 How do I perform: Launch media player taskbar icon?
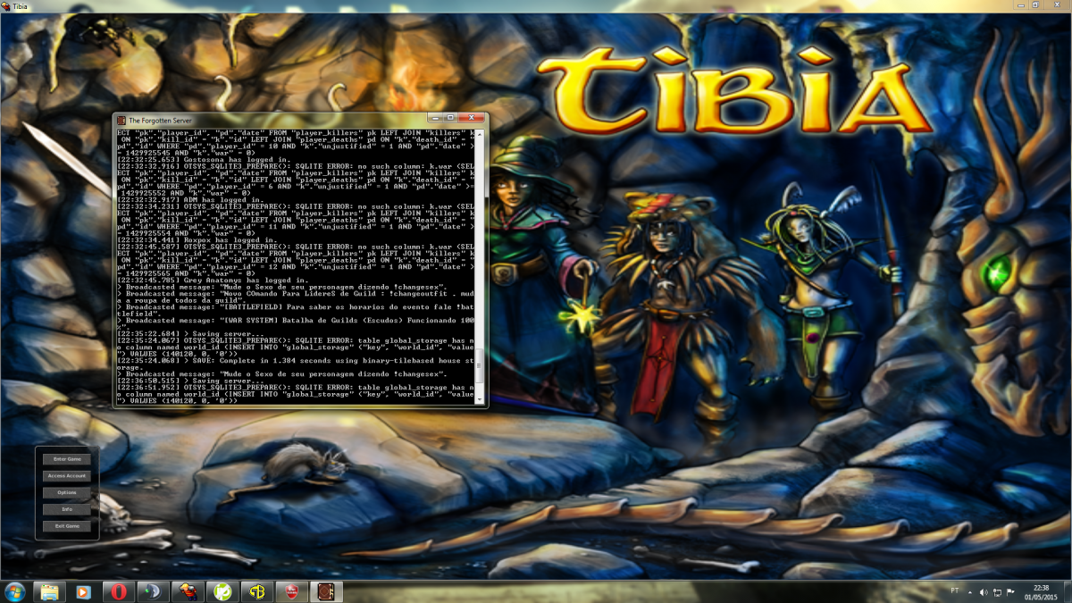click(83, 591)
